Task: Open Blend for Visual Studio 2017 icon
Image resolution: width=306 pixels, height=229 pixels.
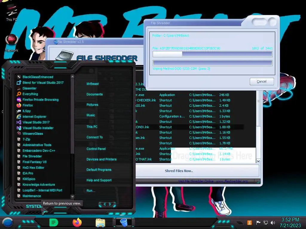Action: coord(19,83)
